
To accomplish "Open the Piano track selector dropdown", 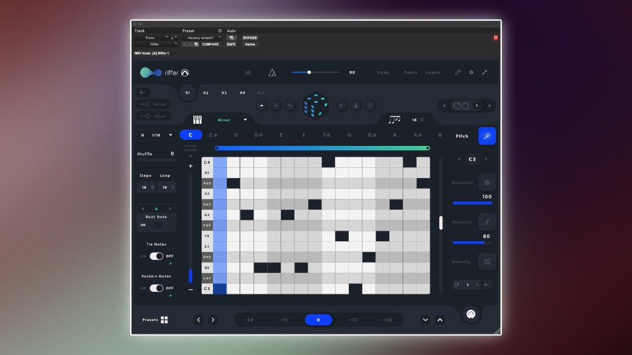I will [x=152, y=38].
